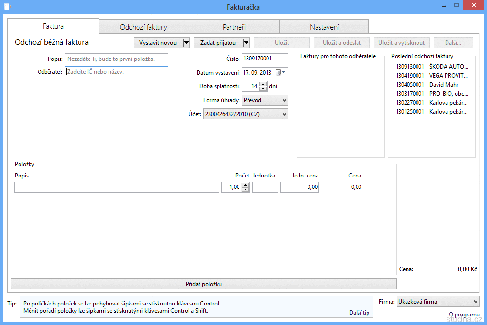Open the Forma úhrady dropdown

(x=284, y=100)
